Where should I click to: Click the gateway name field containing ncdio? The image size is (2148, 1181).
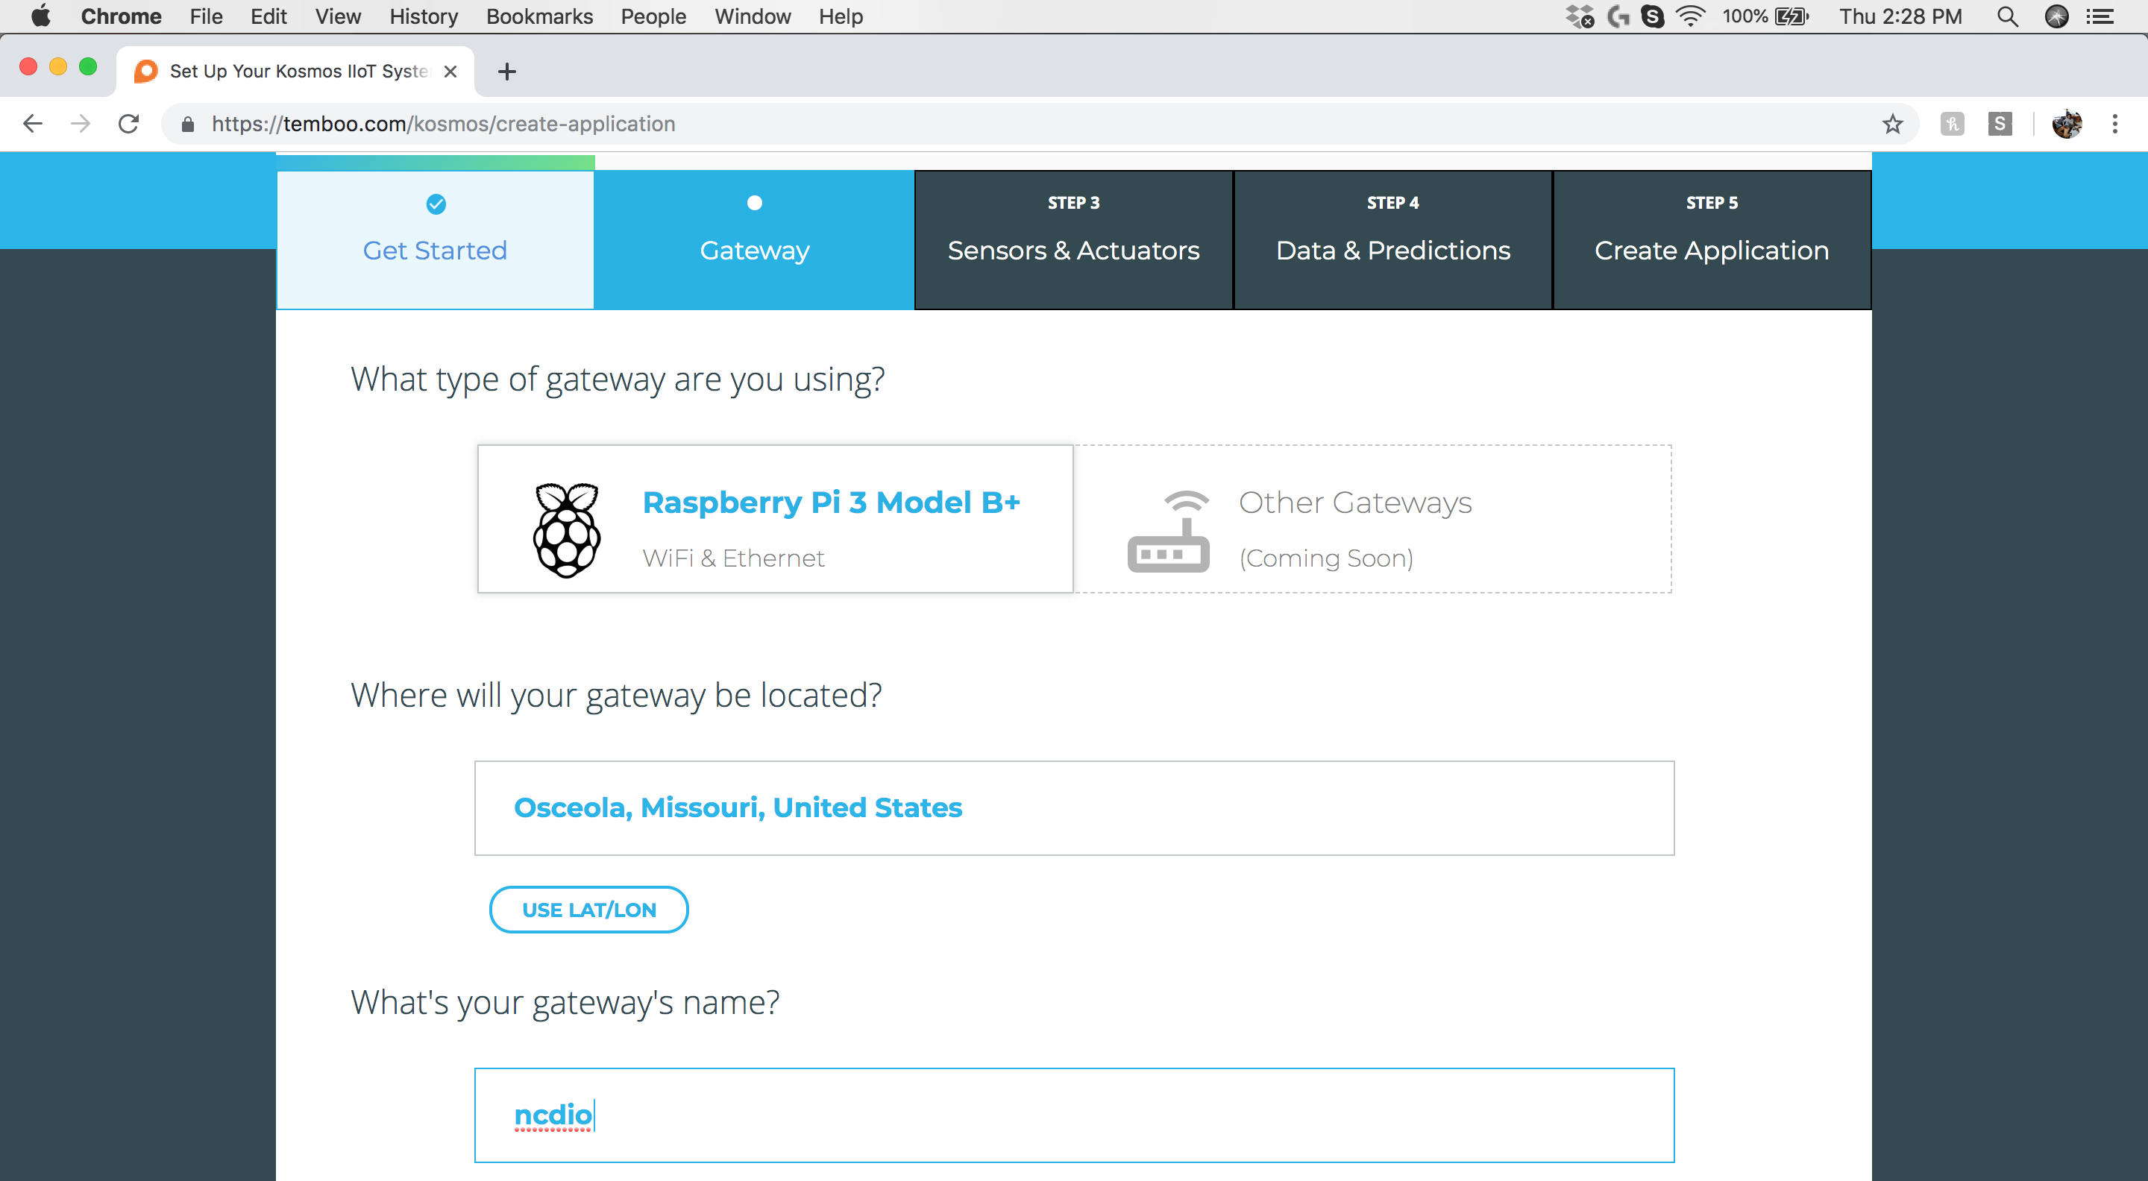pyautogui.click(x=1074, y=1115)
